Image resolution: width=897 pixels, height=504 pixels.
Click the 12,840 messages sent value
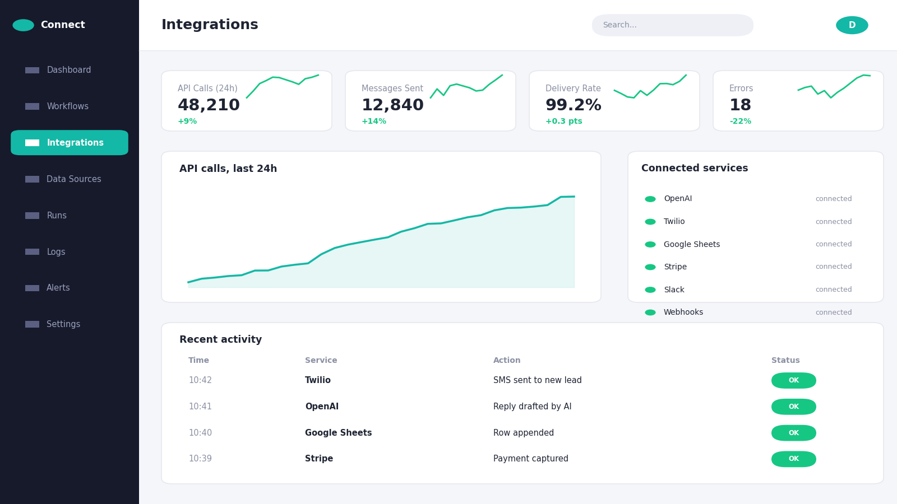pos(392,105)
